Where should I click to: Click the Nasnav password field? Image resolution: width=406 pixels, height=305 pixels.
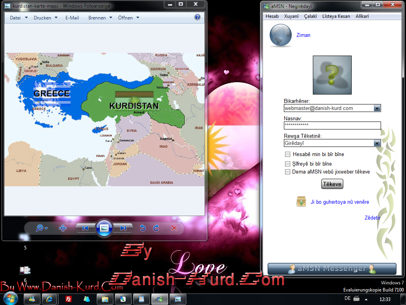pos(332,125)
